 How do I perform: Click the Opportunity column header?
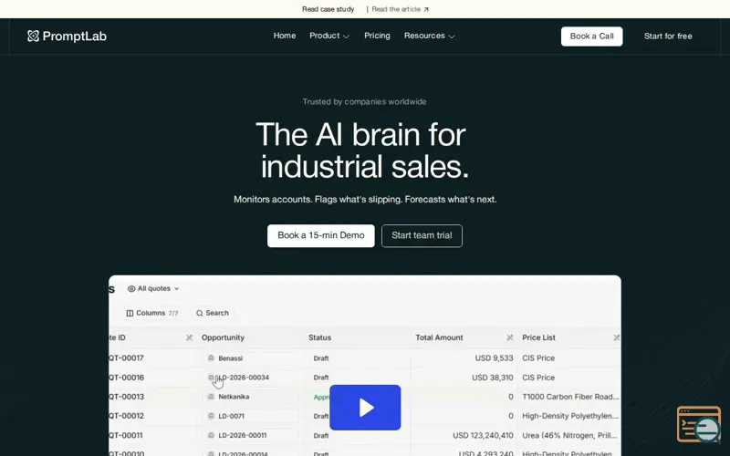point(223,337)
